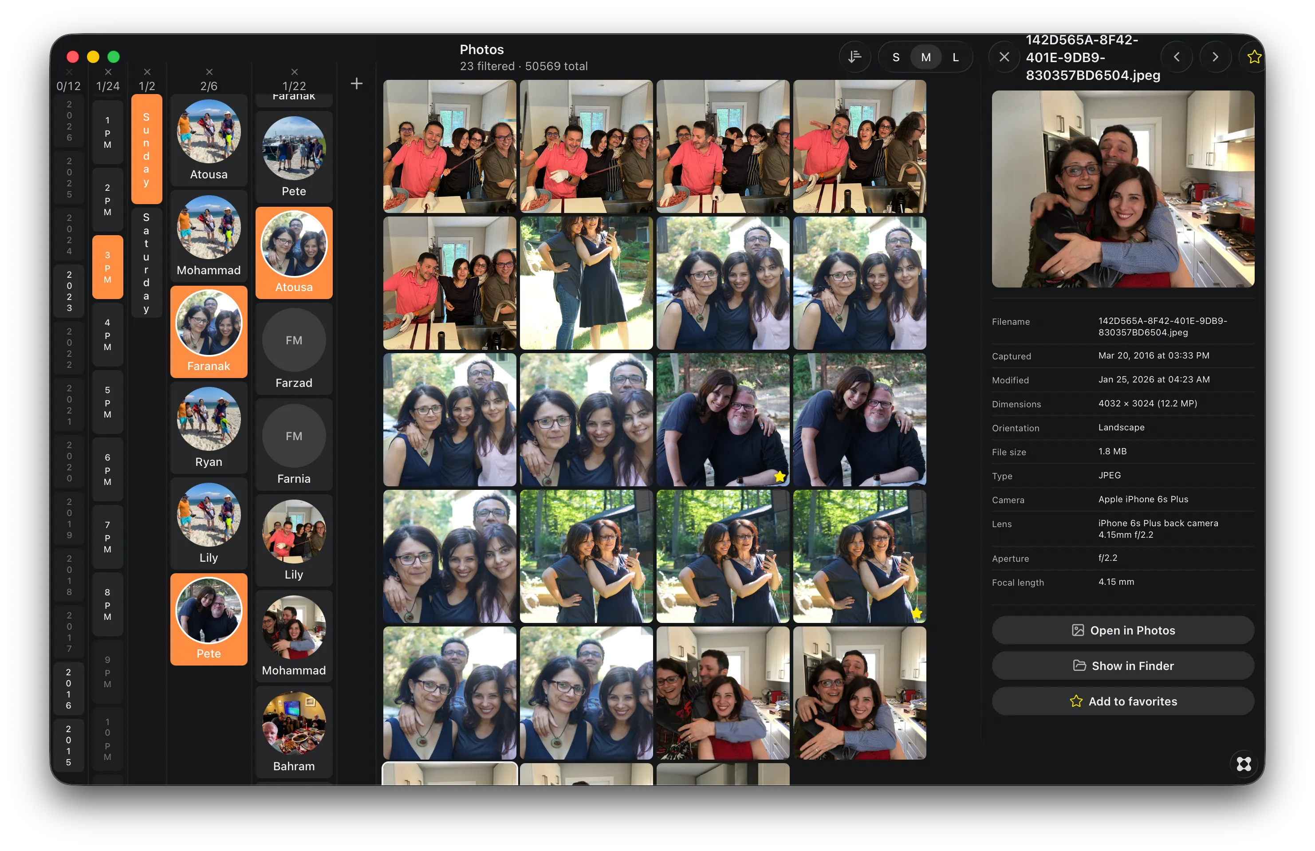
Task: Open full-body photo of two women on lawn
Action: [586, 283]
